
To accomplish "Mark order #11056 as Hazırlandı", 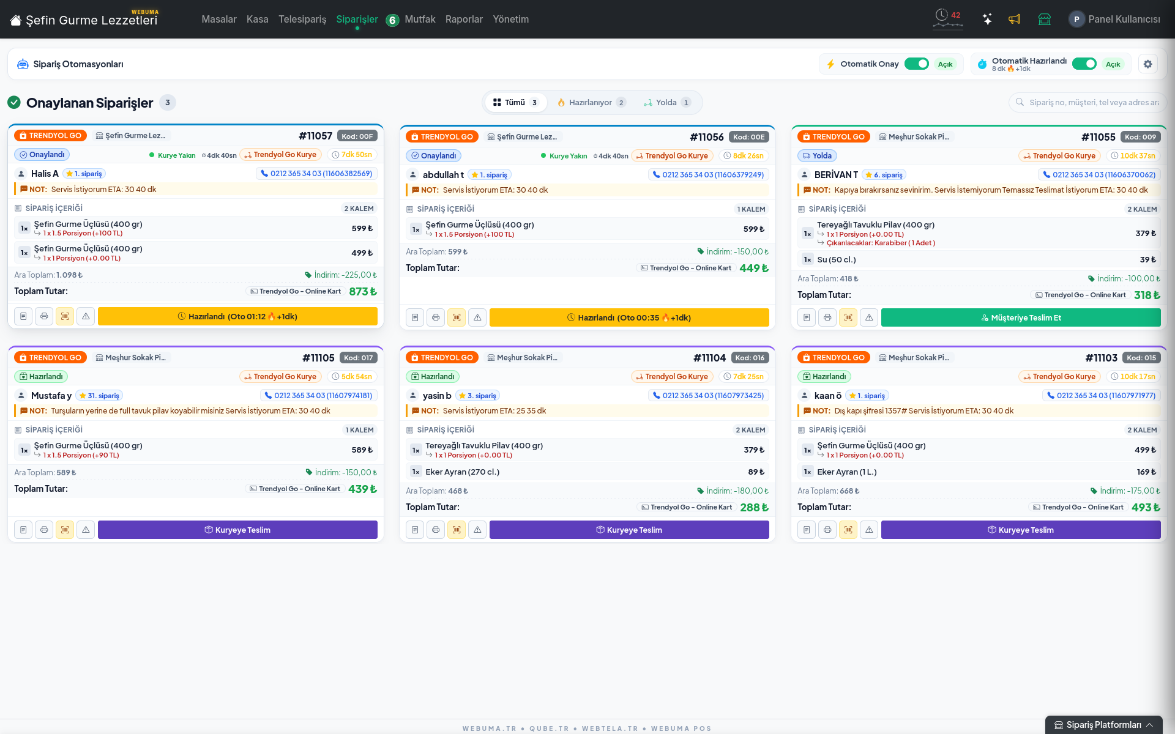I will pyautogui.click(x=629, y=317).
